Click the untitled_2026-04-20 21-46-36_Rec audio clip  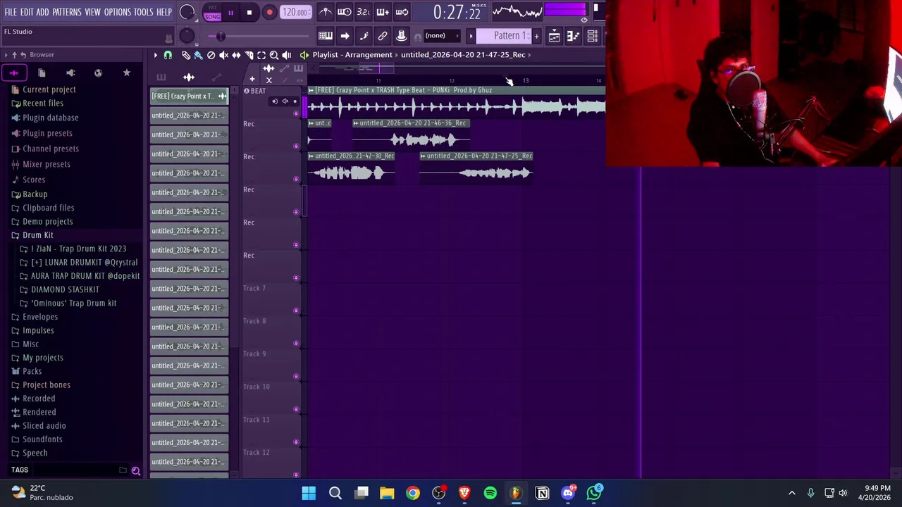tap(412, 134)
